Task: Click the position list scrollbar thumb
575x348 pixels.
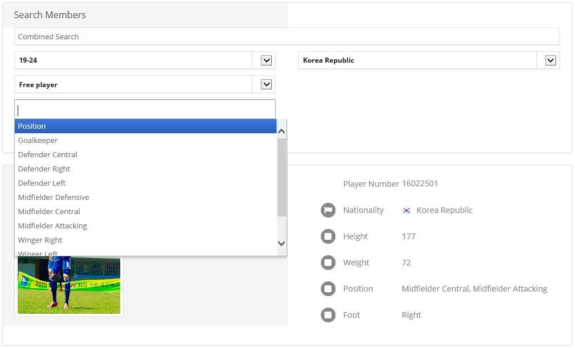Action: click(x=282, y=177)
